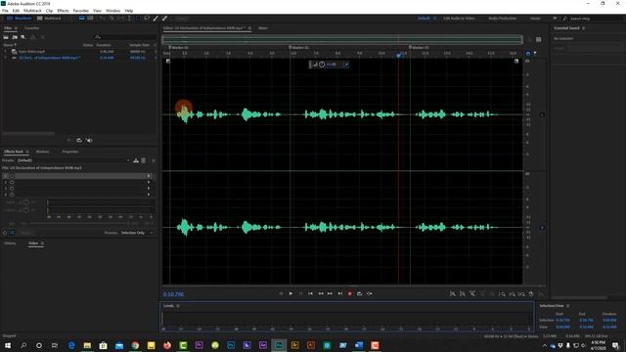626x352 pixels.
Task: Select the Lasso selection tool
Action: point(147,19)
